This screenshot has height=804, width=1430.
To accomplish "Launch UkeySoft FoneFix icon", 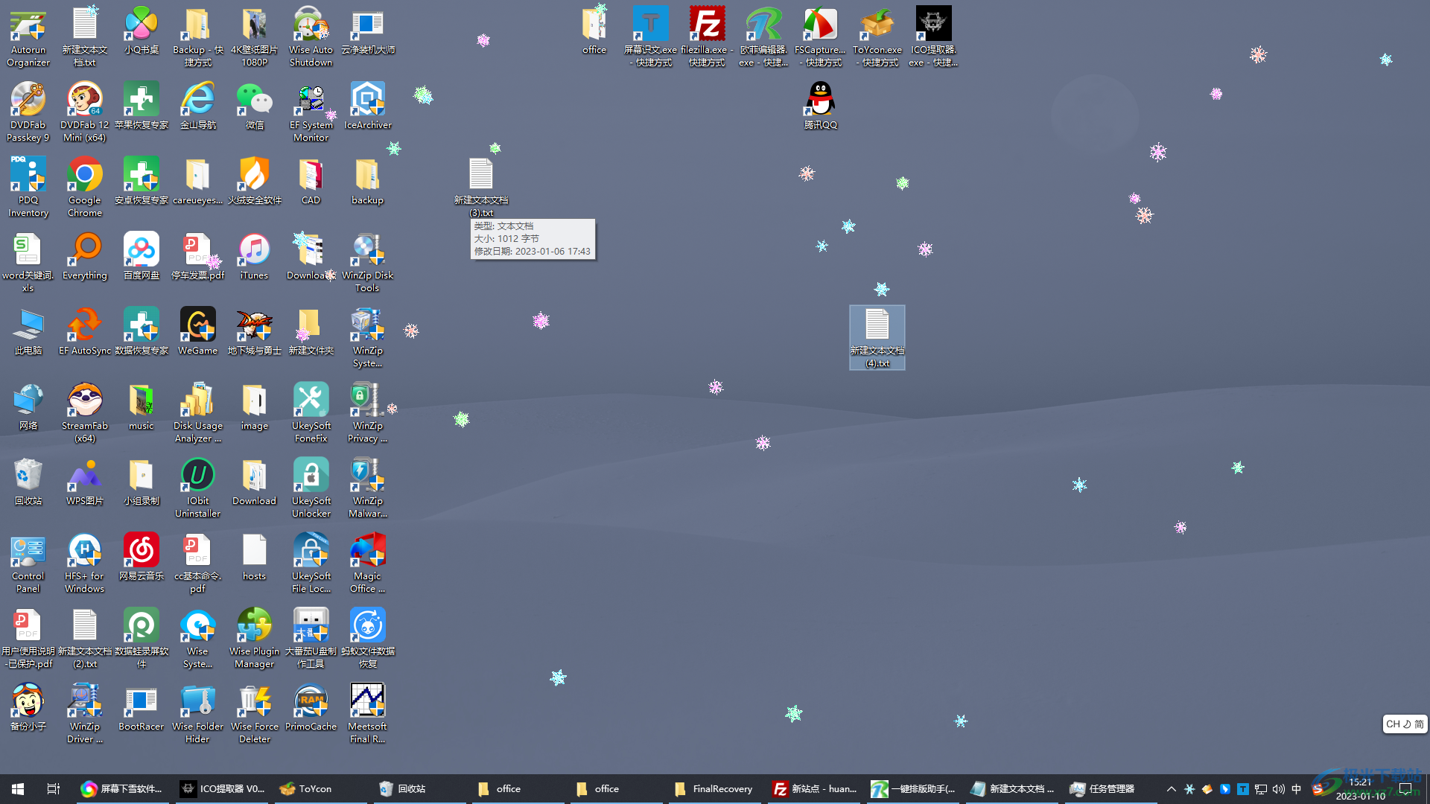I will [311, 413].
